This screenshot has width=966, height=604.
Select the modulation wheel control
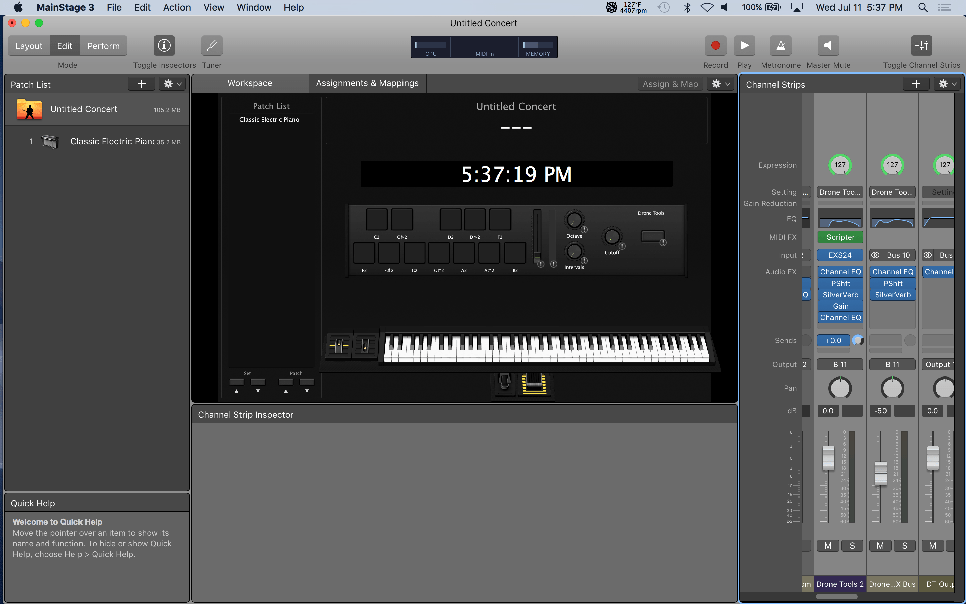365,345
